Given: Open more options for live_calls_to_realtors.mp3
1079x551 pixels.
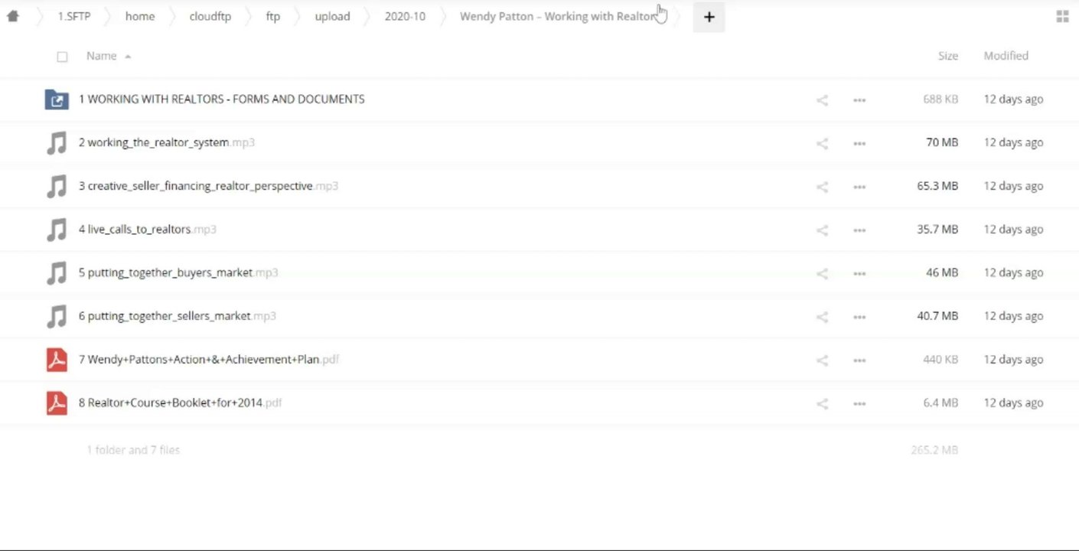Looking at the screenshot, I should (859, 230).
